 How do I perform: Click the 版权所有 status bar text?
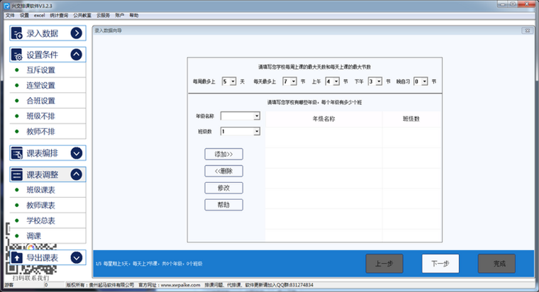(100, 285)
